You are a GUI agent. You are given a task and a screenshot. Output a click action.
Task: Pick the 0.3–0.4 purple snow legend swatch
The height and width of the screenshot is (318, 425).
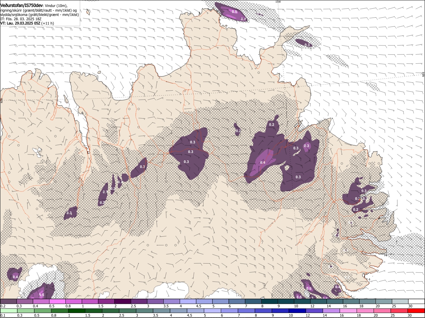tap(25, 301)
